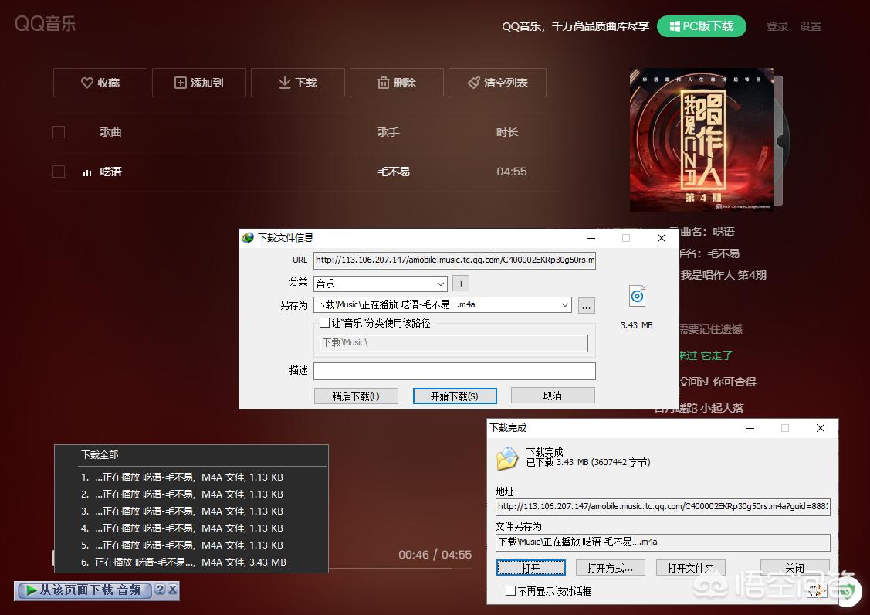Open the 分类 category dropdown 音乐
870x615 pixels.
(x=381, y=284)
